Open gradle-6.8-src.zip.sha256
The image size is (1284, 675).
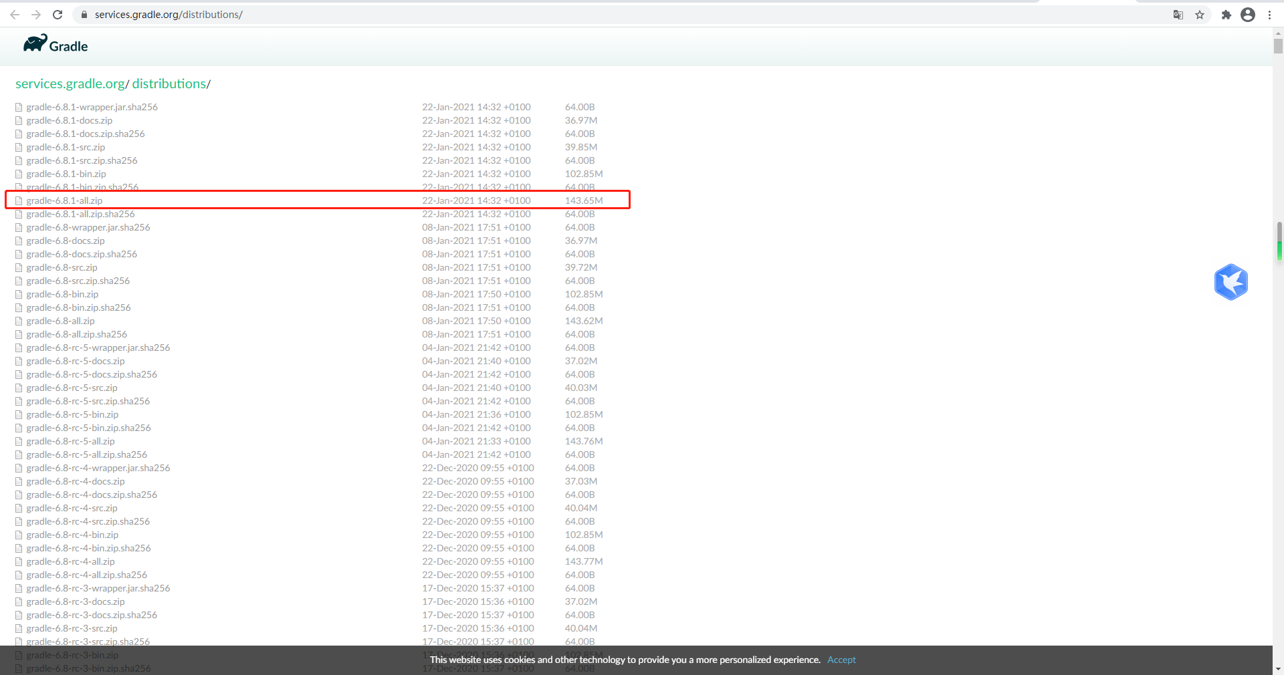(78, 281)
